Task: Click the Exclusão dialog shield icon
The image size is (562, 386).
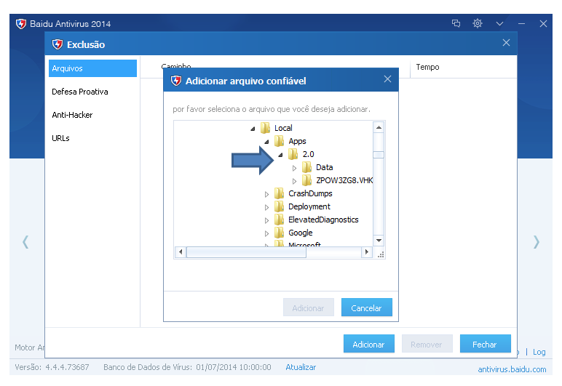Action: point(58,44)
